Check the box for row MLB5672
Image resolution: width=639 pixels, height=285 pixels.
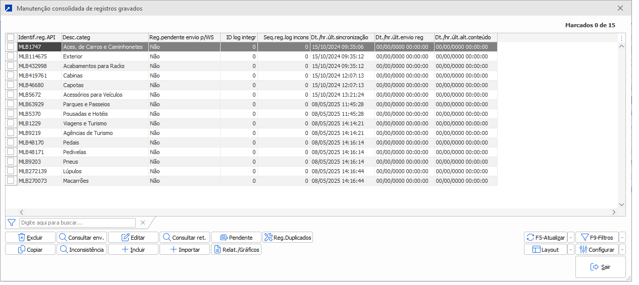tap(11, 94)
